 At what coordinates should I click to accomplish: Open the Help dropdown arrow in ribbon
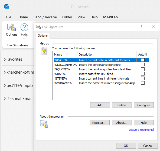[24, 39]
